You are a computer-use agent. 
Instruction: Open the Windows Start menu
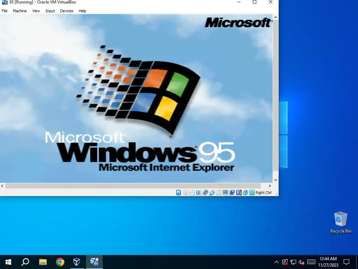(x=8, y=262)
